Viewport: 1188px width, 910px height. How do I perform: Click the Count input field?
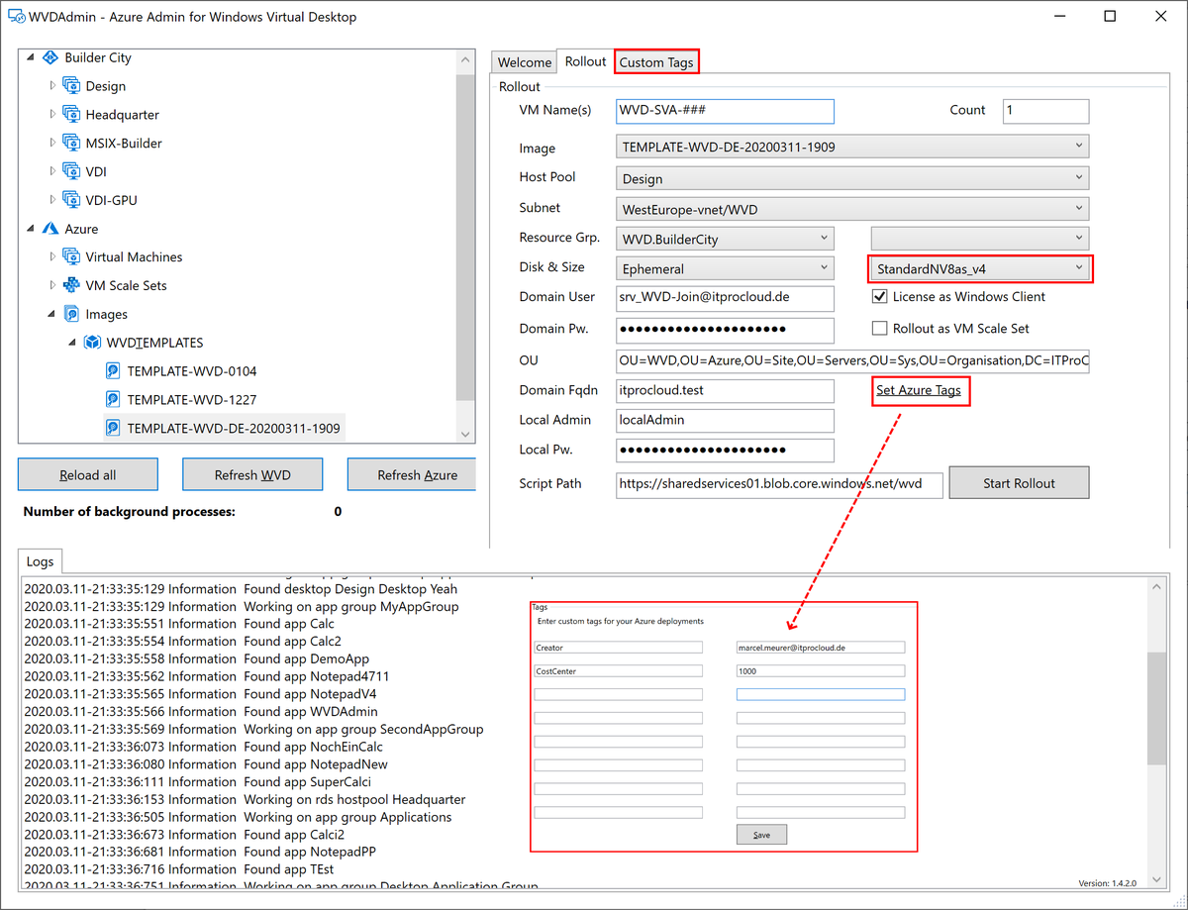(x=1045, y=110)
